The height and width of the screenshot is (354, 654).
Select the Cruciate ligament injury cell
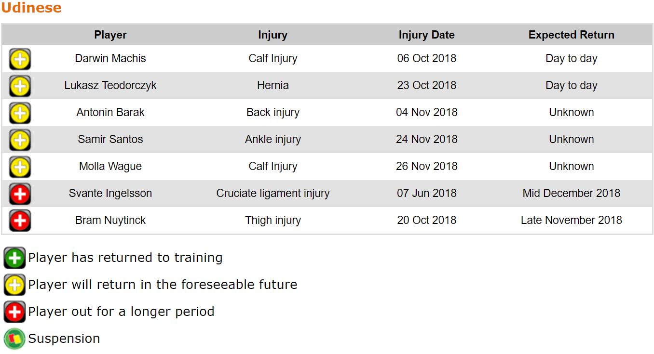[x=272, y=193]
